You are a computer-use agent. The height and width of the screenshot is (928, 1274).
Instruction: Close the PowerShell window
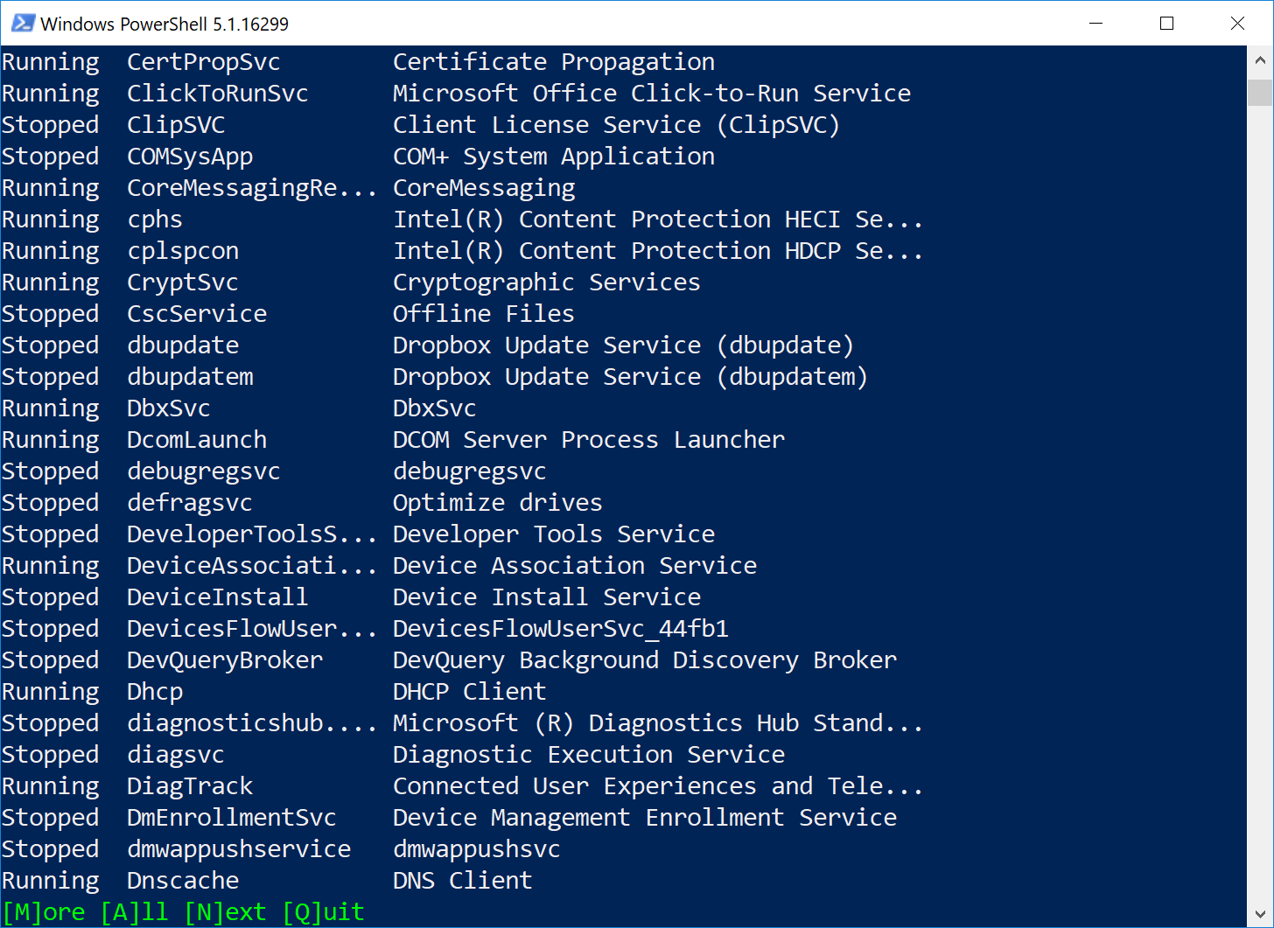[1237, 24]
